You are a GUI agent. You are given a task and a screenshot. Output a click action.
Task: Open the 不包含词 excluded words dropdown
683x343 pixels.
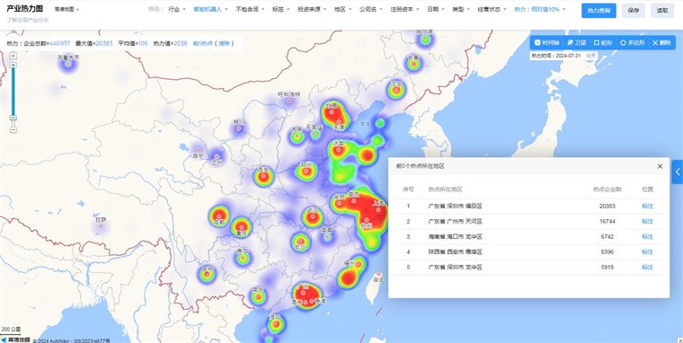coord(250,9)
